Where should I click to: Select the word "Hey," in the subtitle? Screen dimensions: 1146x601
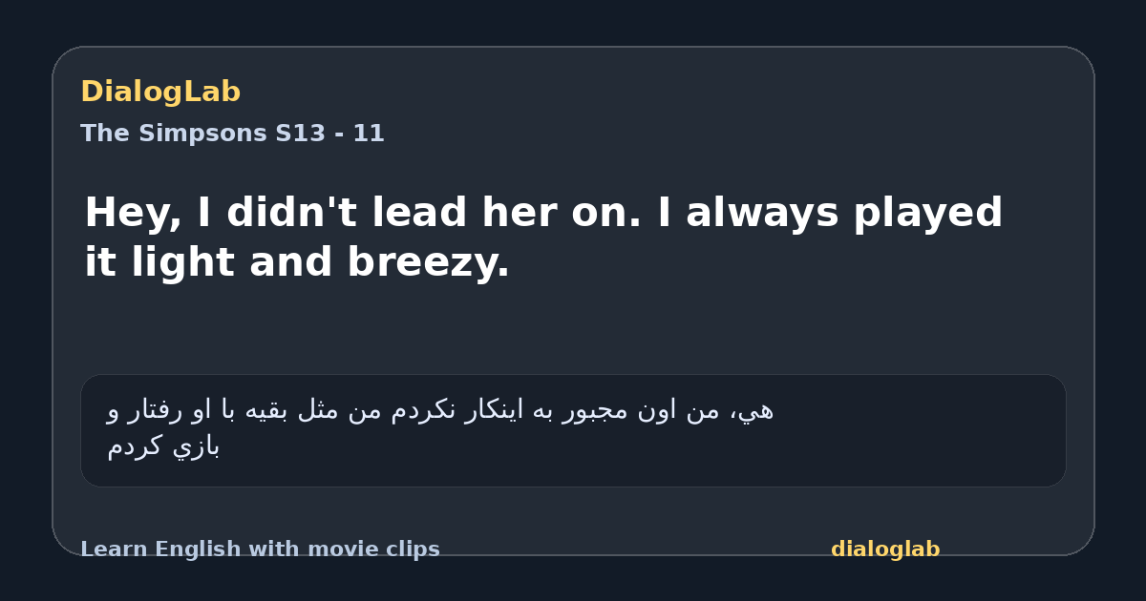(133, 214)
